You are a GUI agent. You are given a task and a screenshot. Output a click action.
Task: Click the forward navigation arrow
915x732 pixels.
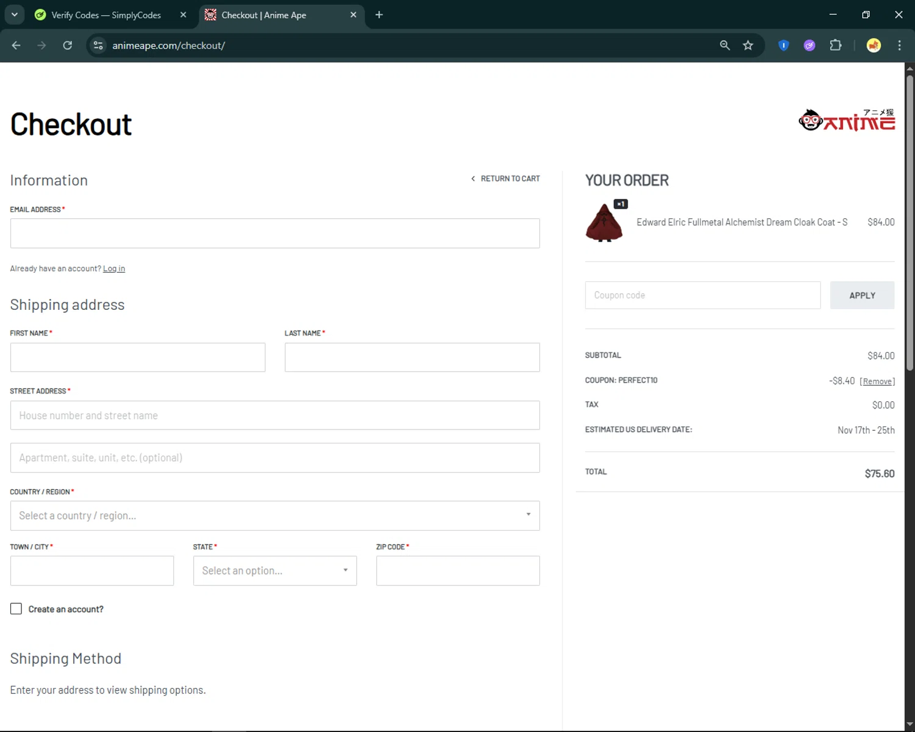41,45
